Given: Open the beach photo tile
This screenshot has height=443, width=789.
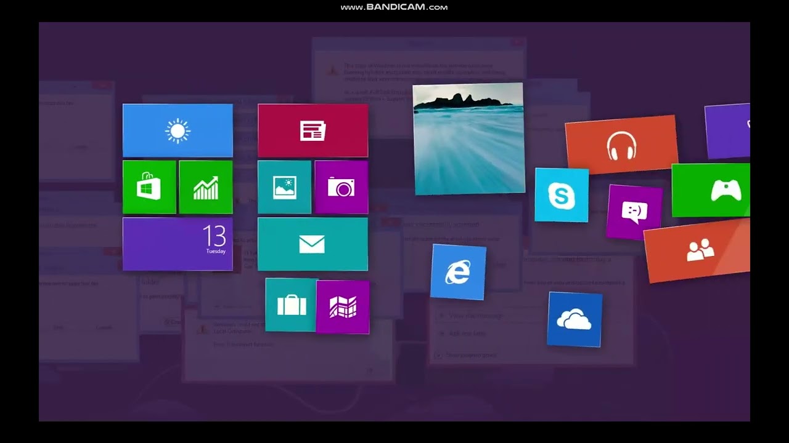Looking at the screenshot, I should 469,139.
